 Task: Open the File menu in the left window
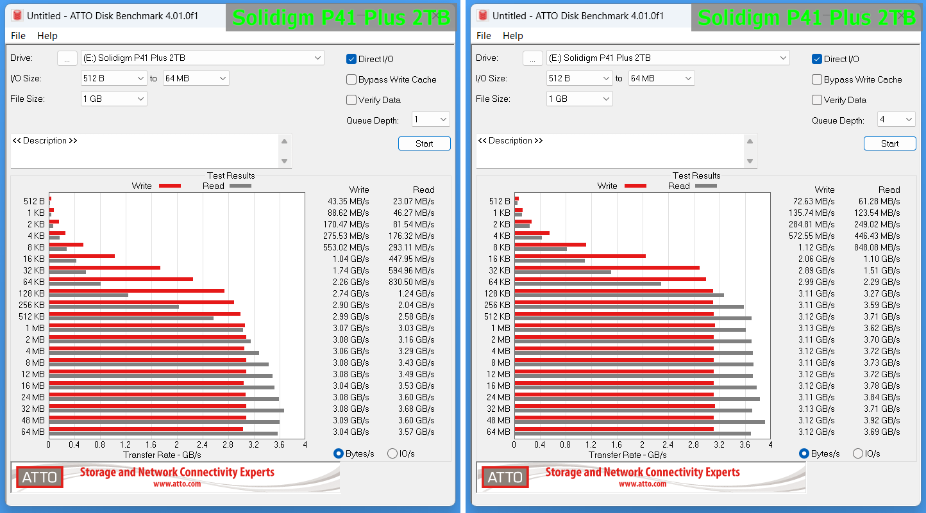point(18,36)
